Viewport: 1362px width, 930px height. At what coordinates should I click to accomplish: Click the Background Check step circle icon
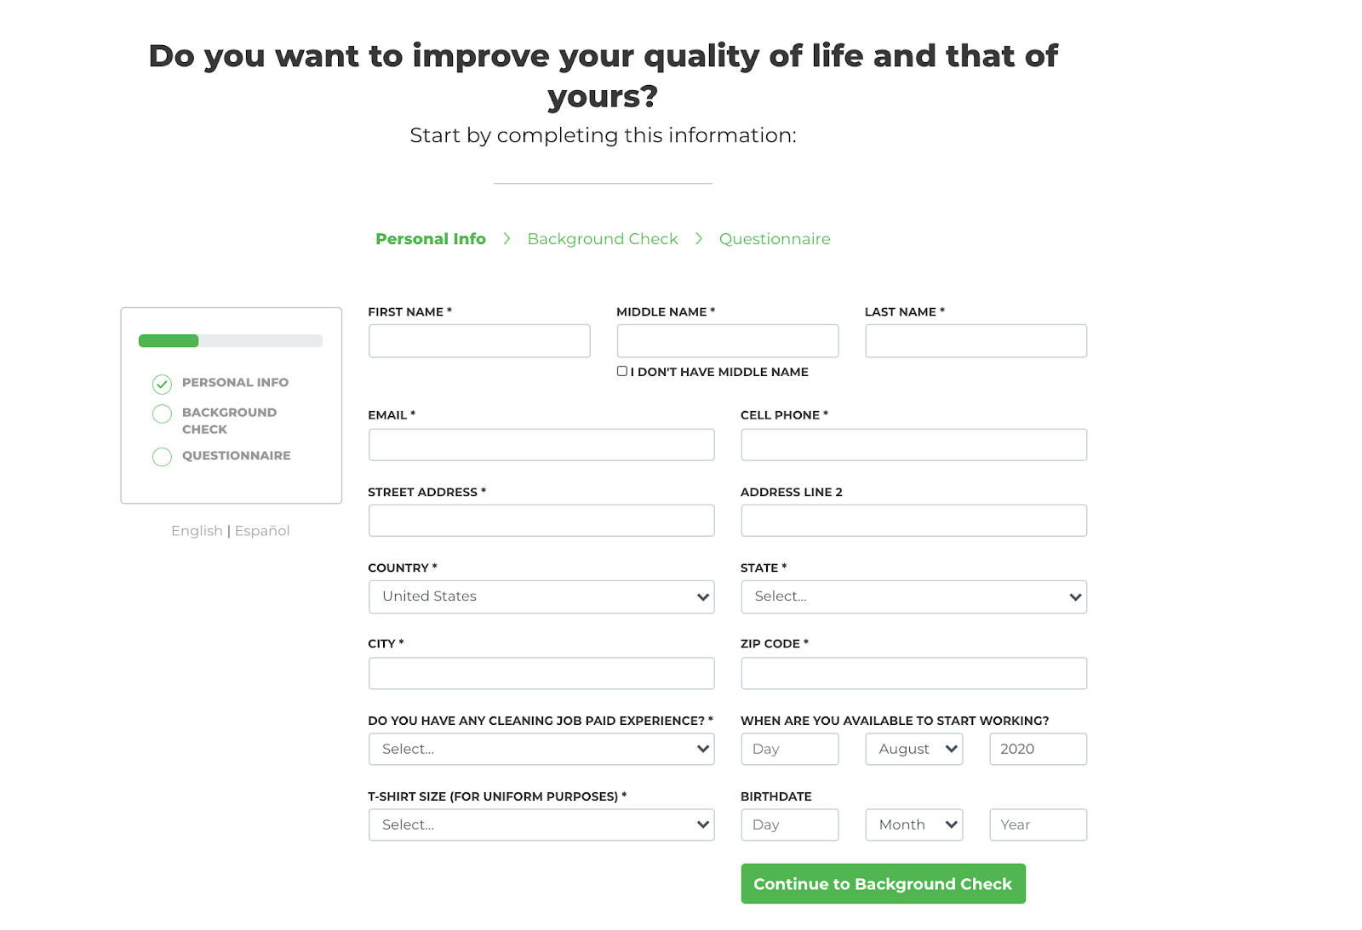click(x=162, y=414)
